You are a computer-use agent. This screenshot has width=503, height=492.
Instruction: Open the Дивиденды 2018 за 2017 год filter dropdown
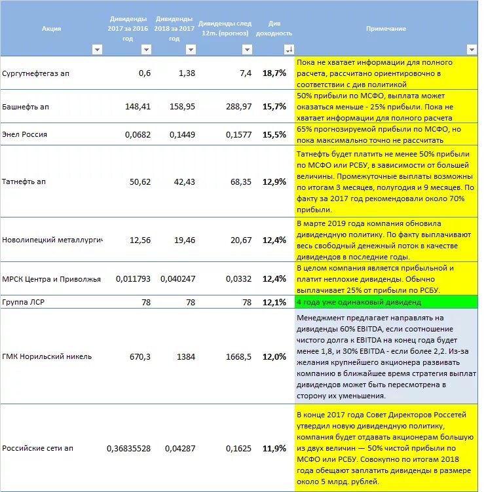pyautogui.click(x=191, y=50)
